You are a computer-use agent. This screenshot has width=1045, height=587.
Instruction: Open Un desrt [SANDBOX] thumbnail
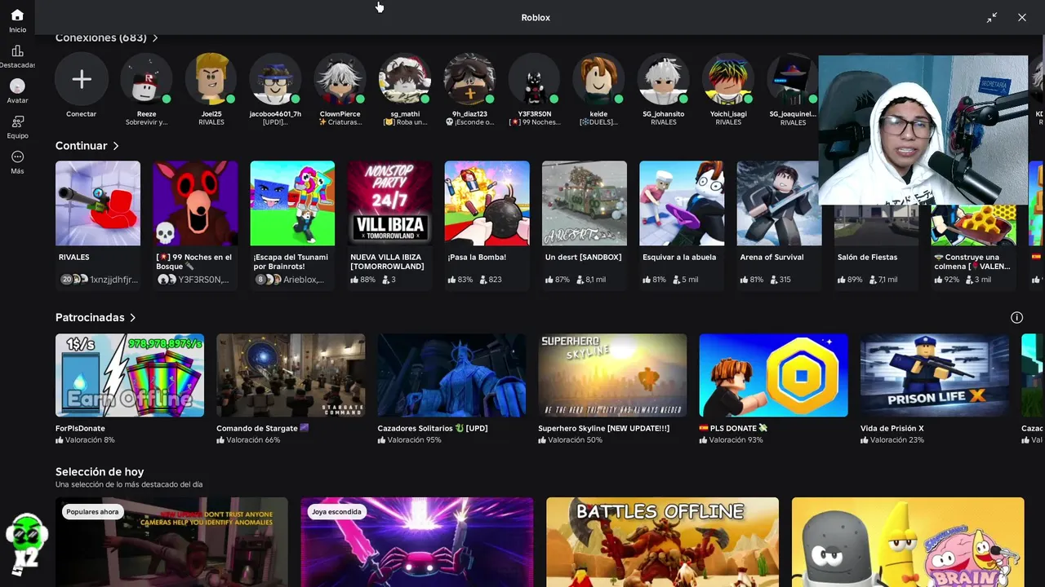tap(585, 203)
